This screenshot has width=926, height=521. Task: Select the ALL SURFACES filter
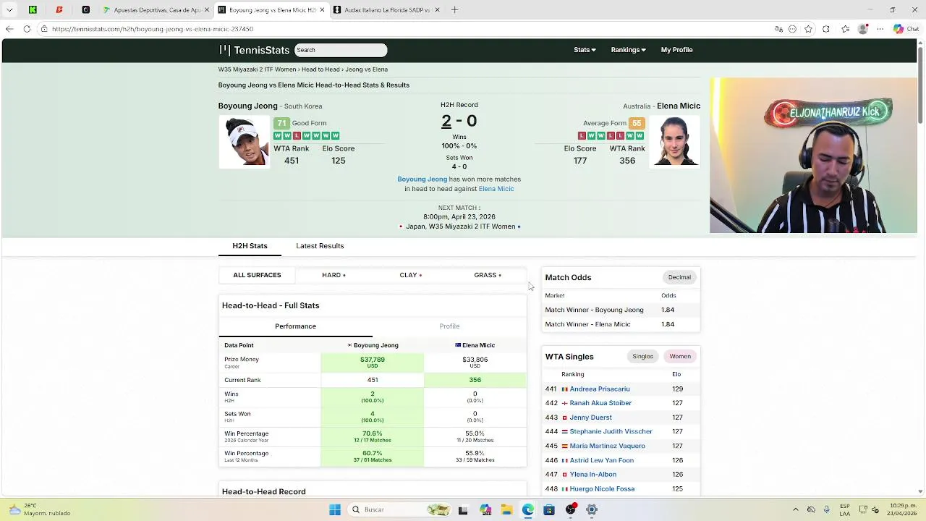[x=257, y=275]
